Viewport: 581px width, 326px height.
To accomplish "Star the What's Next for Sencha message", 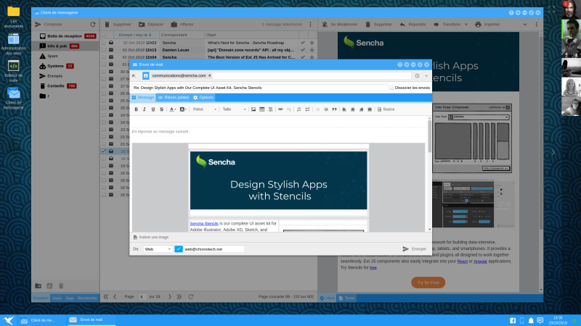I will click(x=312, y=43).
